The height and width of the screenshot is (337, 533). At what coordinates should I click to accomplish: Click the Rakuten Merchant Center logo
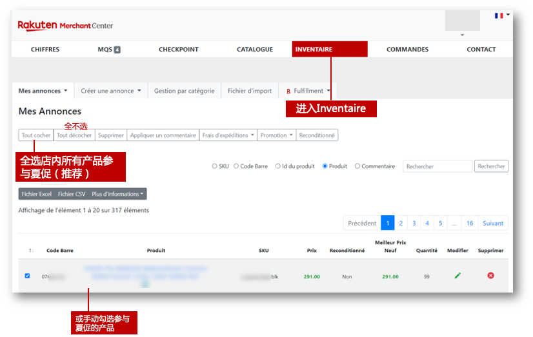point(65,26)
